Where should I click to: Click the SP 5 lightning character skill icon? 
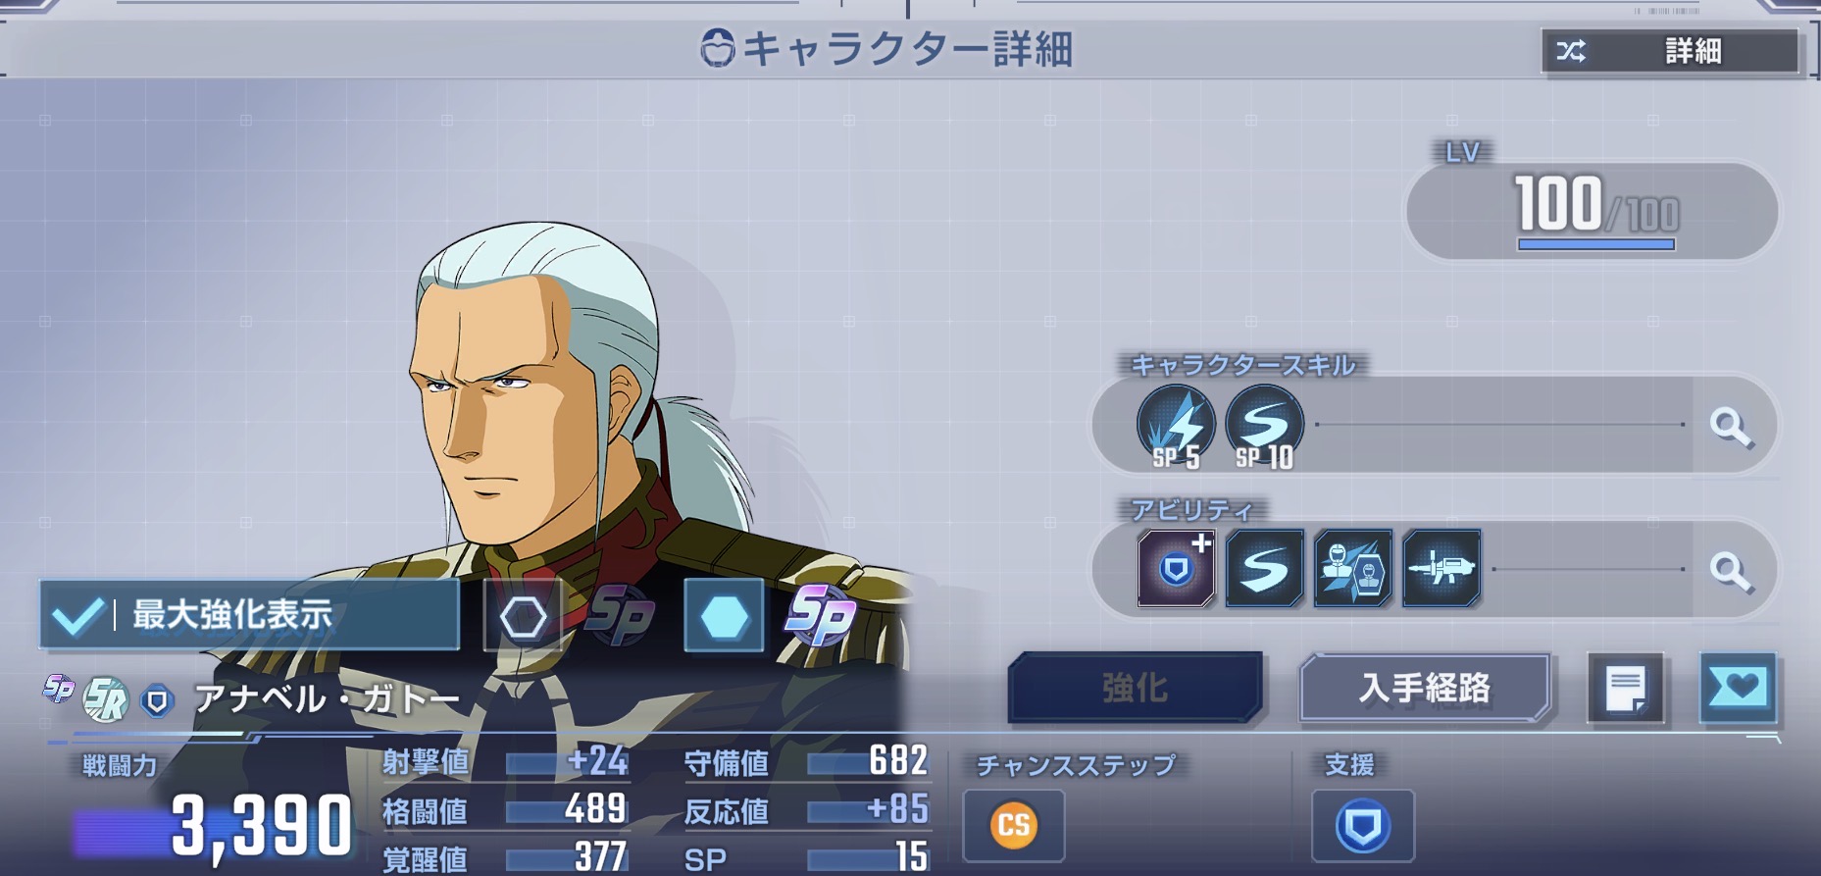pyautogui.click(x=1176, y=426)
